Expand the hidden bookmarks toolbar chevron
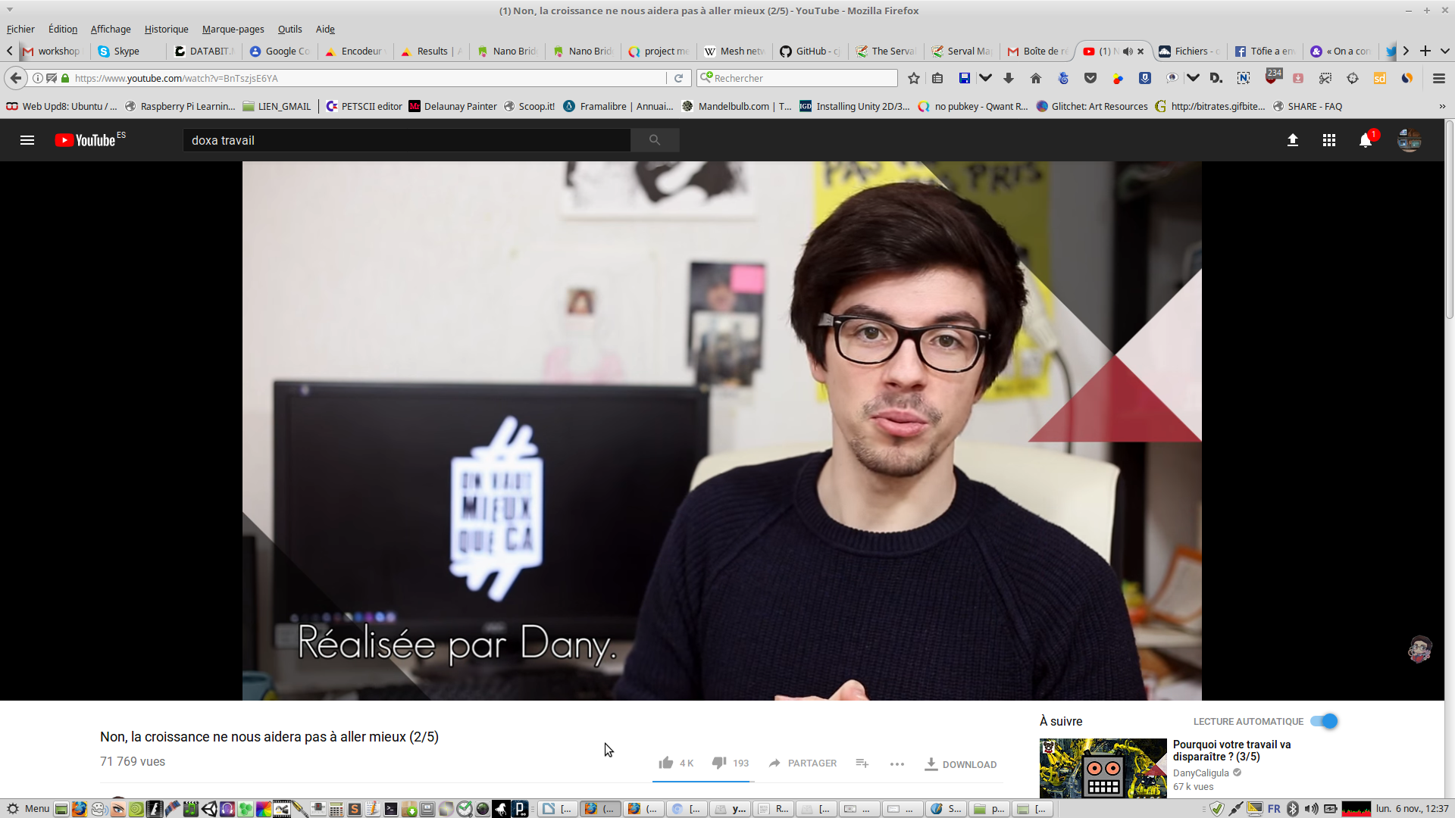The width and height of the screenshot is (1455, 818). [x=1442, y=106]
